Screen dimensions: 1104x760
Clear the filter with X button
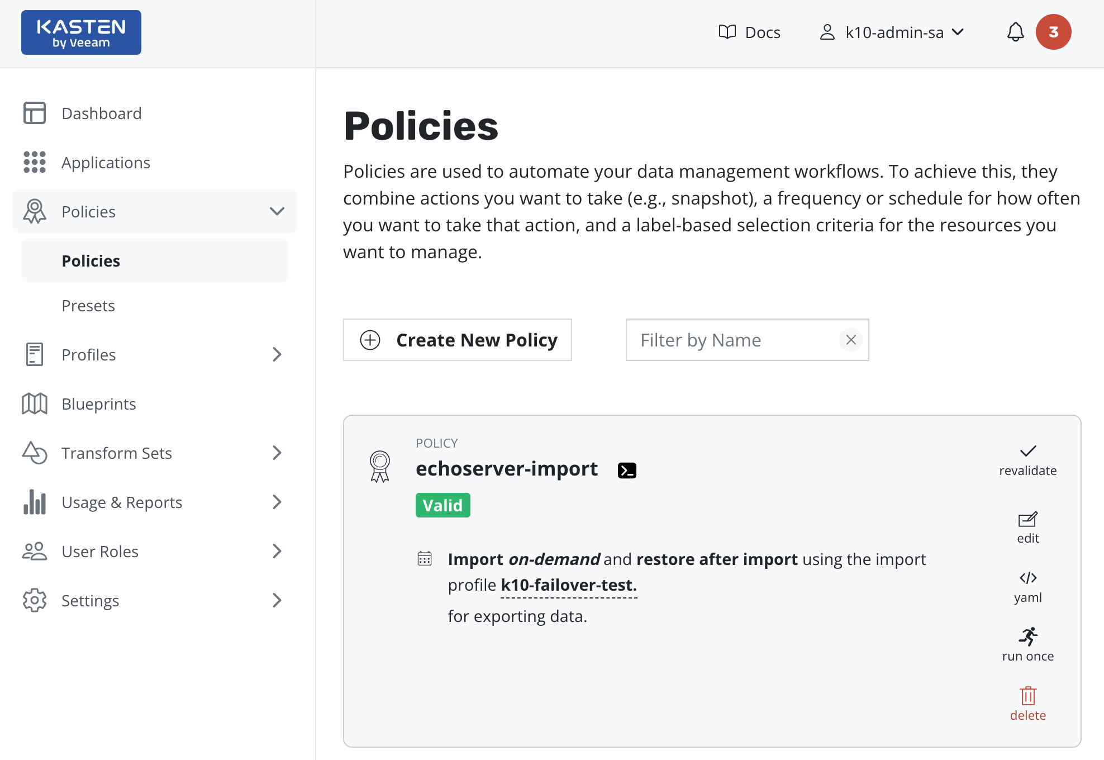click(851, 340)
